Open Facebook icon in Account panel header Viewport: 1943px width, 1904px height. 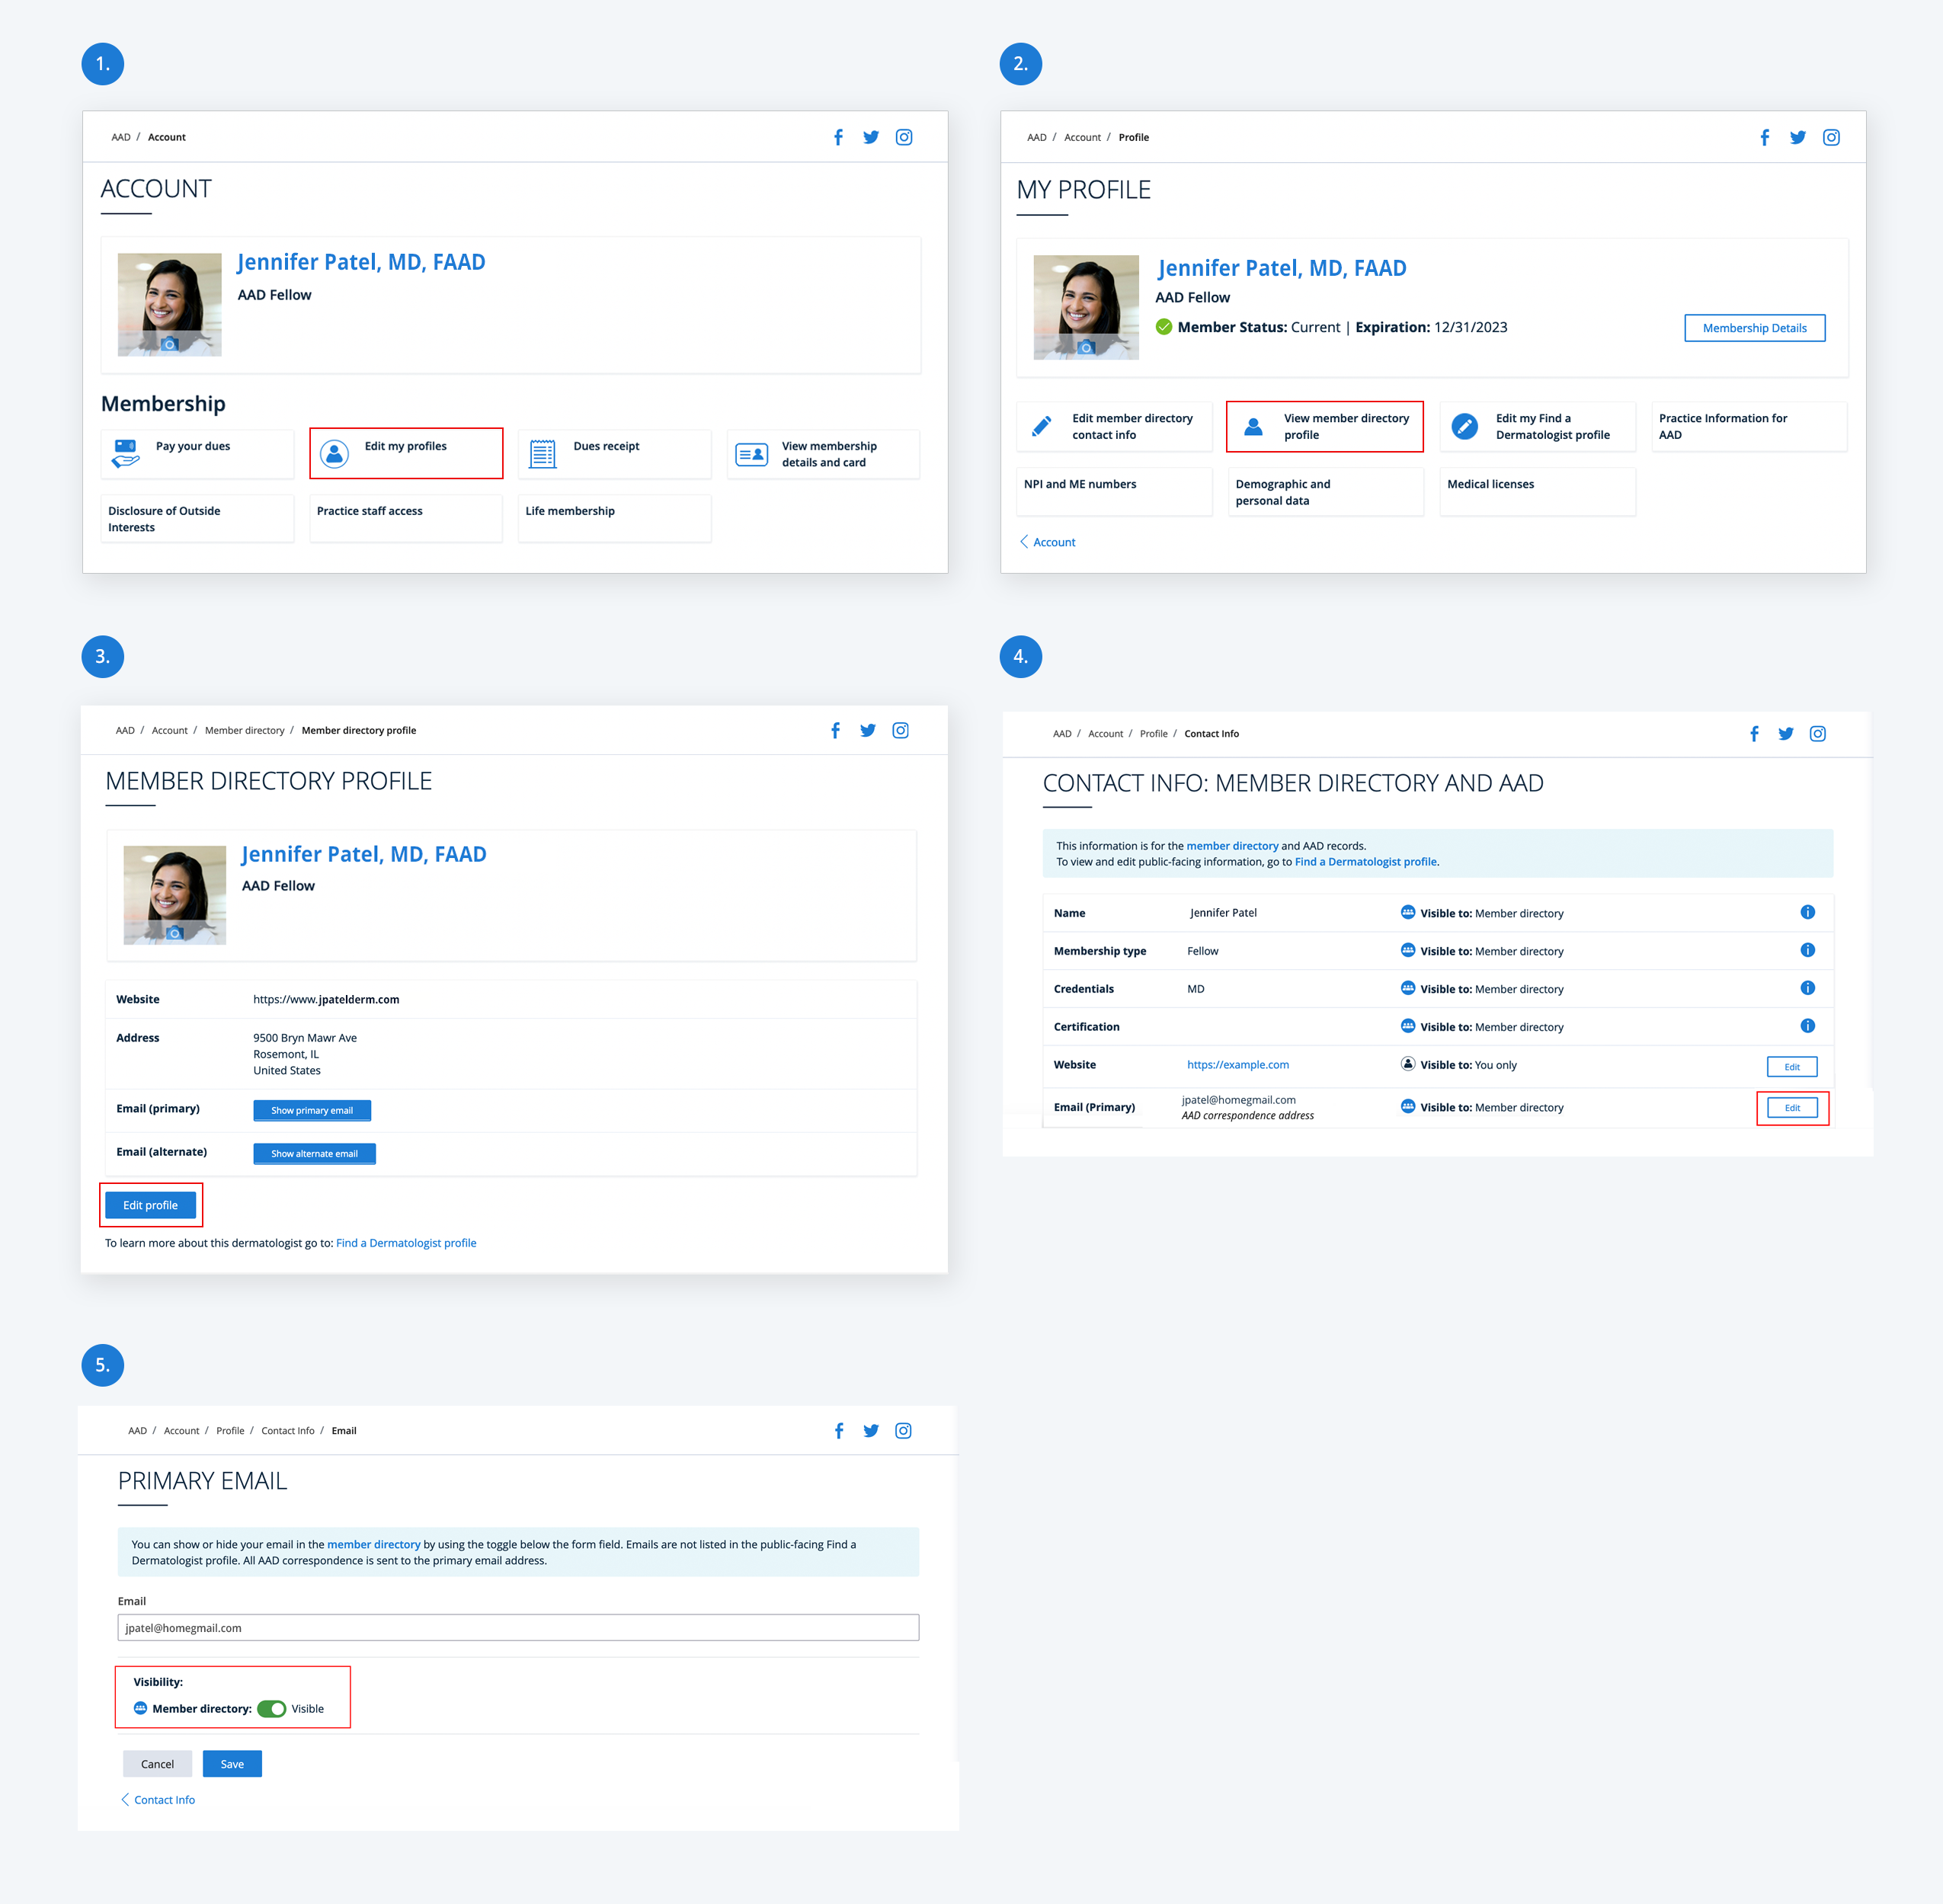click(x=838, y=137)
